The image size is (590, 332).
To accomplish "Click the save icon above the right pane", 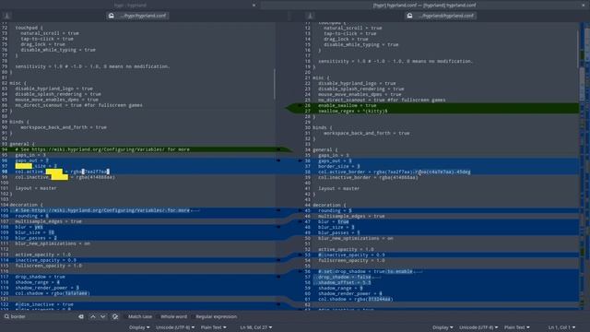I will pos(310,16).
